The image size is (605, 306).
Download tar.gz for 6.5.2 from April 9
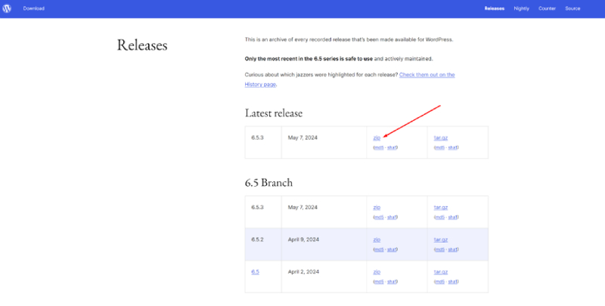coord(442,240)
